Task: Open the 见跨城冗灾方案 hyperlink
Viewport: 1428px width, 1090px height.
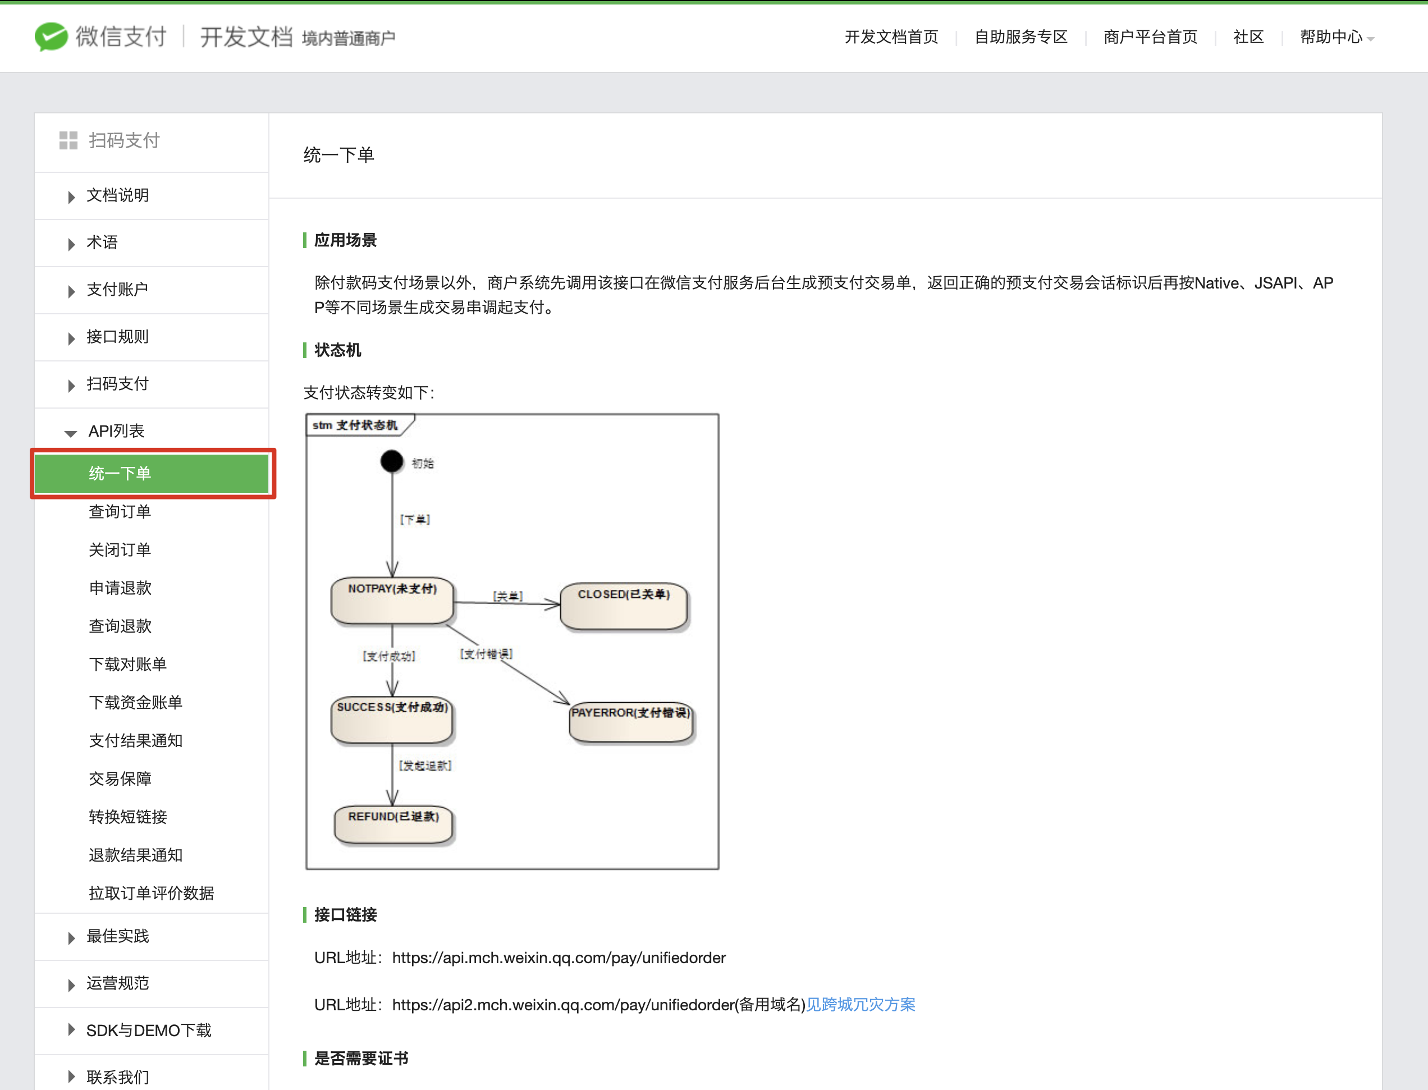Action: click(861, 1004)
